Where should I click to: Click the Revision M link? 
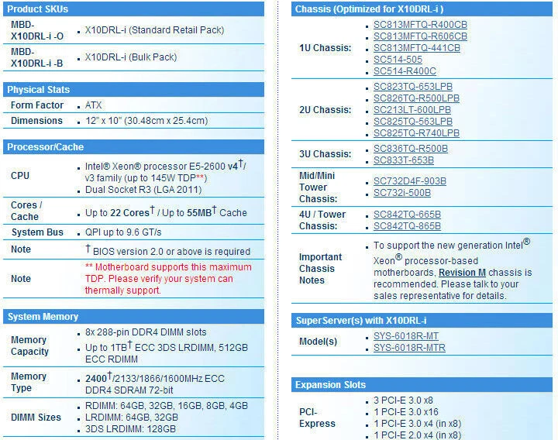click(462, 273)
